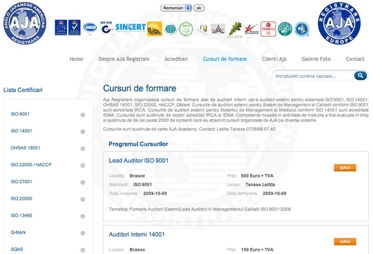The width and height of the screenshot is (373, 254).
Task: Open the Romanian language dropdown
Action: 176,8
